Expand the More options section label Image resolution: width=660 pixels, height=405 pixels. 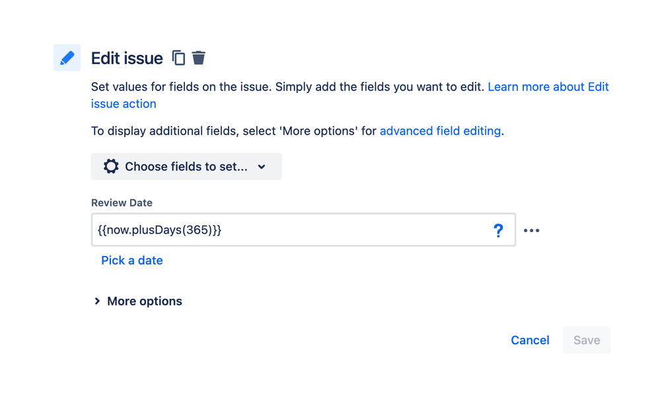coord(145,301)
